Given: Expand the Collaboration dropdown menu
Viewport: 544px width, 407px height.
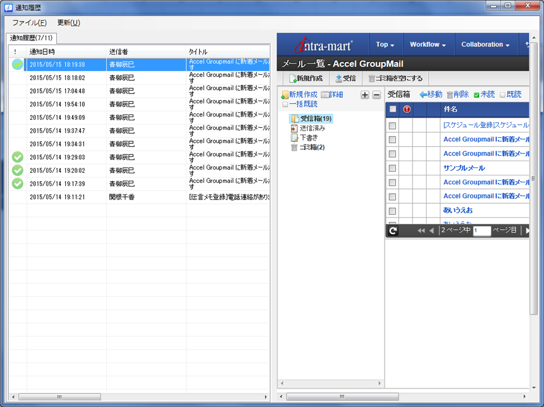Looking at the screenshot, I should (x=485, y=45).
